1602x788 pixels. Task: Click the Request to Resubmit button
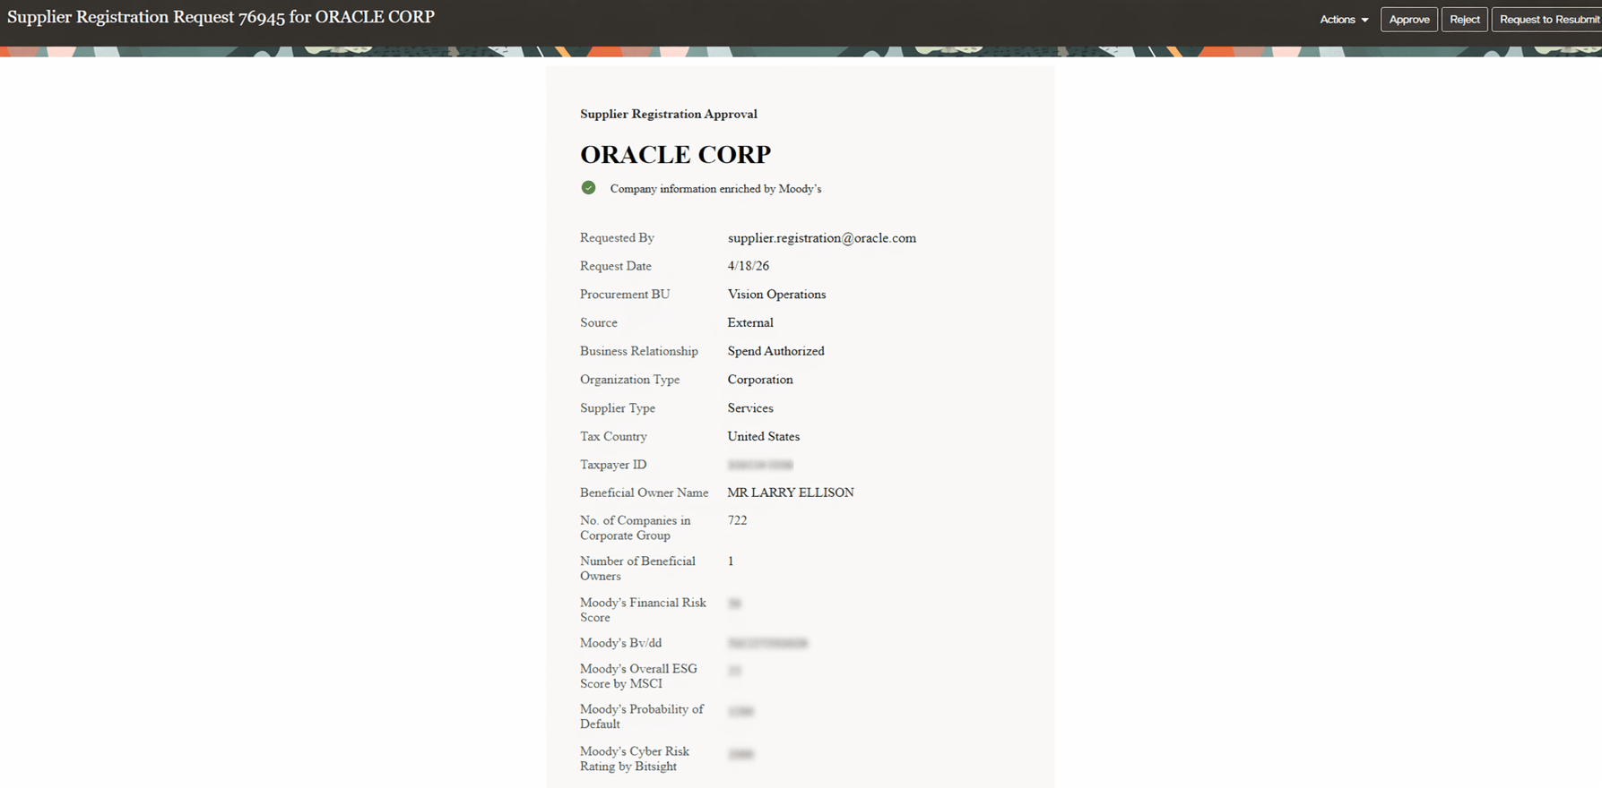point(1548,20)
